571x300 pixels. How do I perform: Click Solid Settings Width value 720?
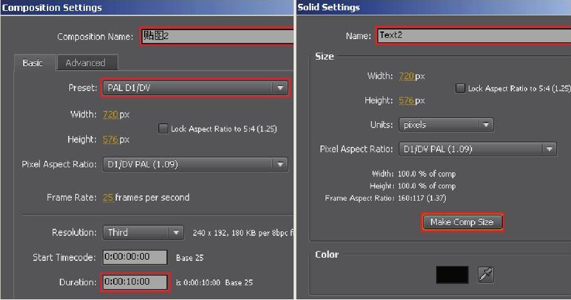[x=407, y=76]
